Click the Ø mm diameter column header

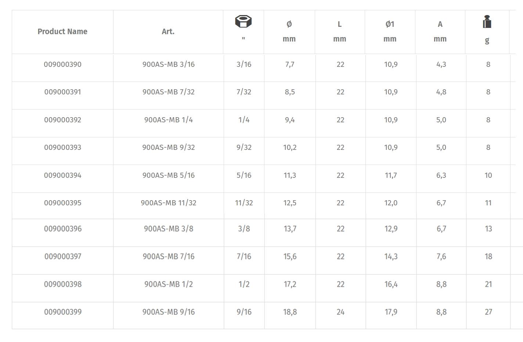click(x=289, y=32)
